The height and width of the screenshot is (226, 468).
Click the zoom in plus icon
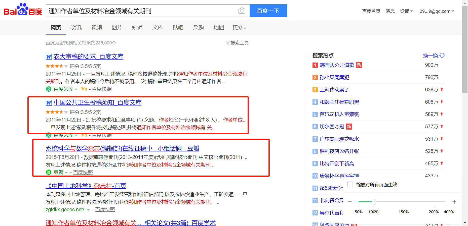point(454,202)
